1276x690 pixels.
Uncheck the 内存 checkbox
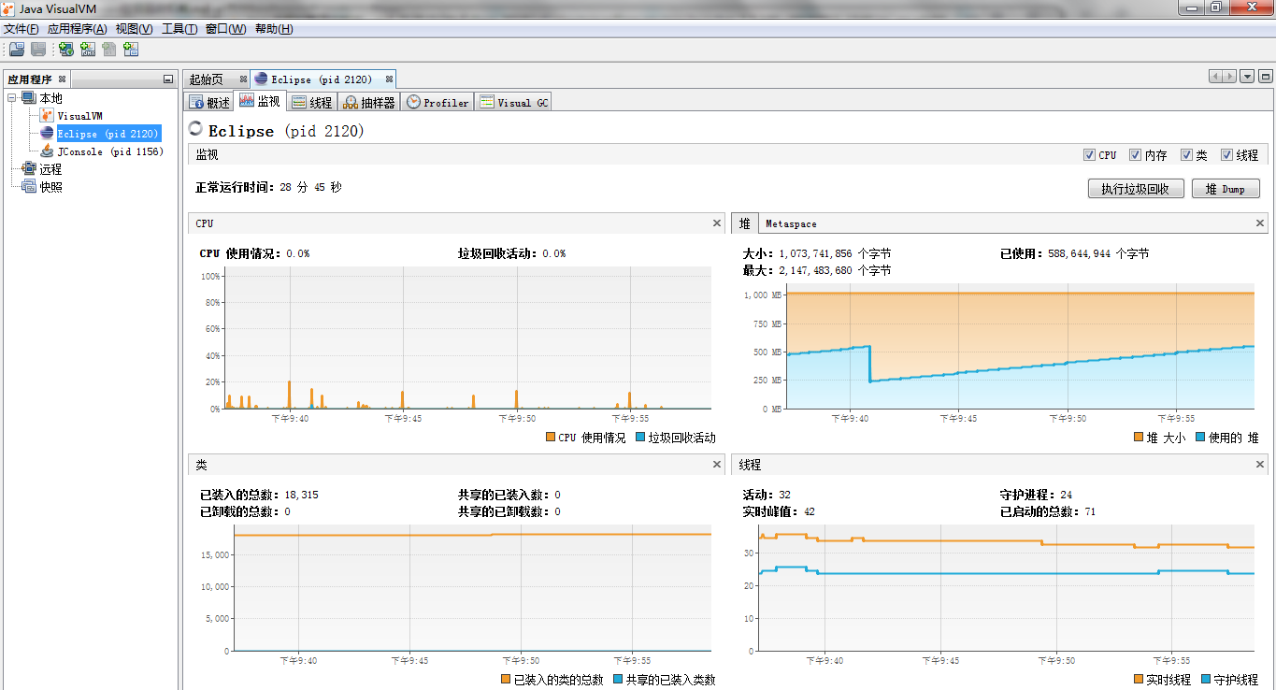click(1135, 155)
